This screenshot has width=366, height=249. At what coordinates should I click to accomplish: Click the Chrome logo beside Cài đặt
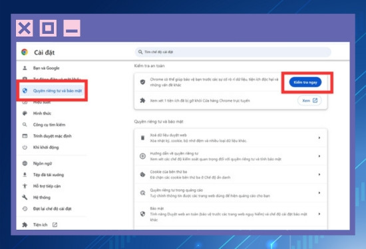pyautogui.click(x=25, y=52)
